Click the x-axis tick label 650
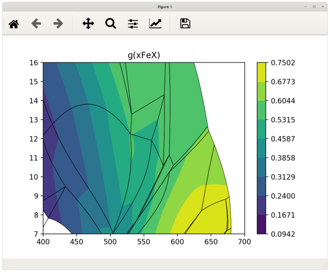The height and width of the screenshot is (272, 330). click(x=211, y=242)
